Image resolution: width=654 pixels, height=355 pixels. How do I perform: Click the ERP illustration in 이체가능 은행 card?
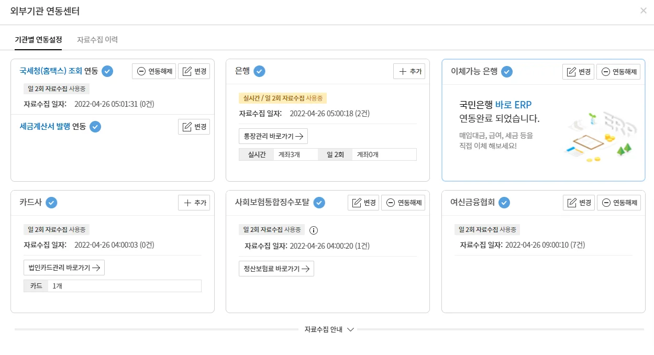pyautogui.click(x=599, y=136)
